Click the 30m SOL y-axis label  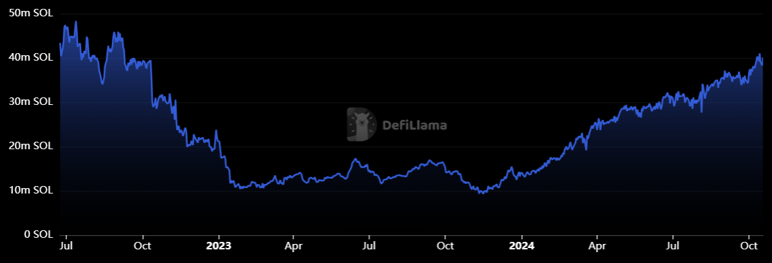pyautogui.click(x=31, y=102)
